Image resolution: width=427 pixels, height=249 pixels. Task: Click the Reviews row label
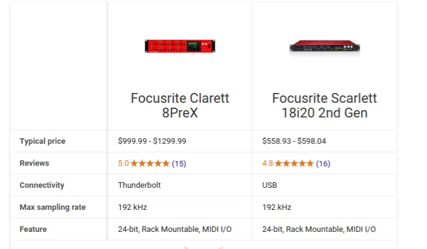tap(34, 163)
